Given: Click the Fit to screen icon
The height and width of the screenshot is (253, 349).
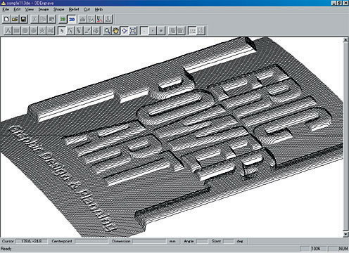Looking at the screenshot, I should click(x=133, y=31).
